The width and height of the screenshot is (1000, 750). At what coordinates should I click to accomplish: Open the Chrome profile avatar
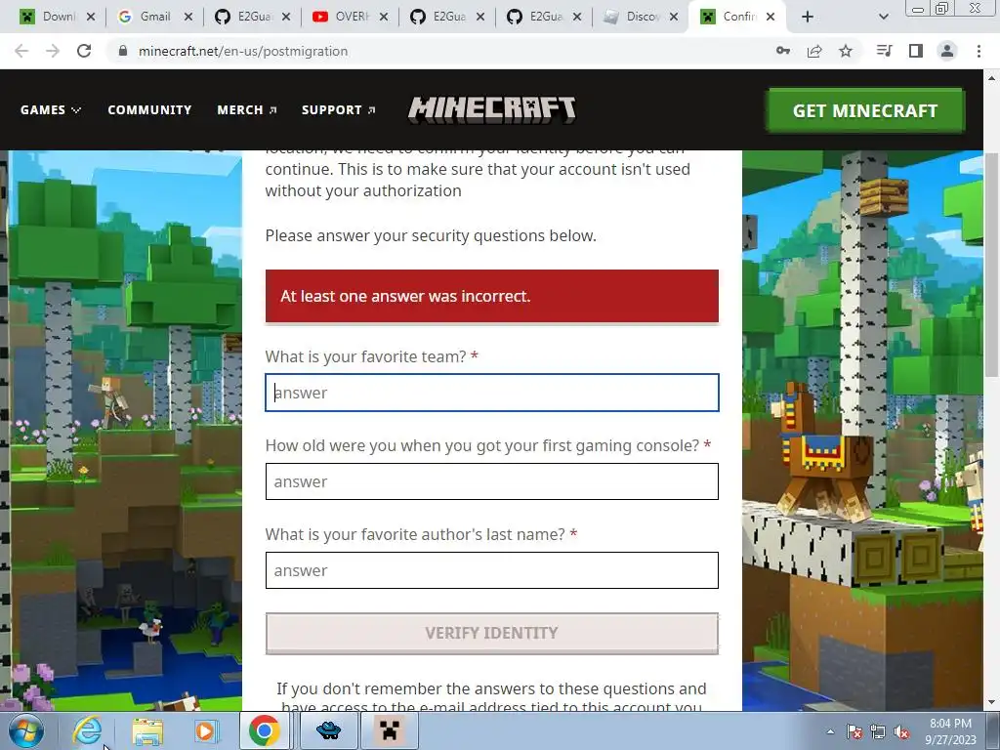point(947,51)
